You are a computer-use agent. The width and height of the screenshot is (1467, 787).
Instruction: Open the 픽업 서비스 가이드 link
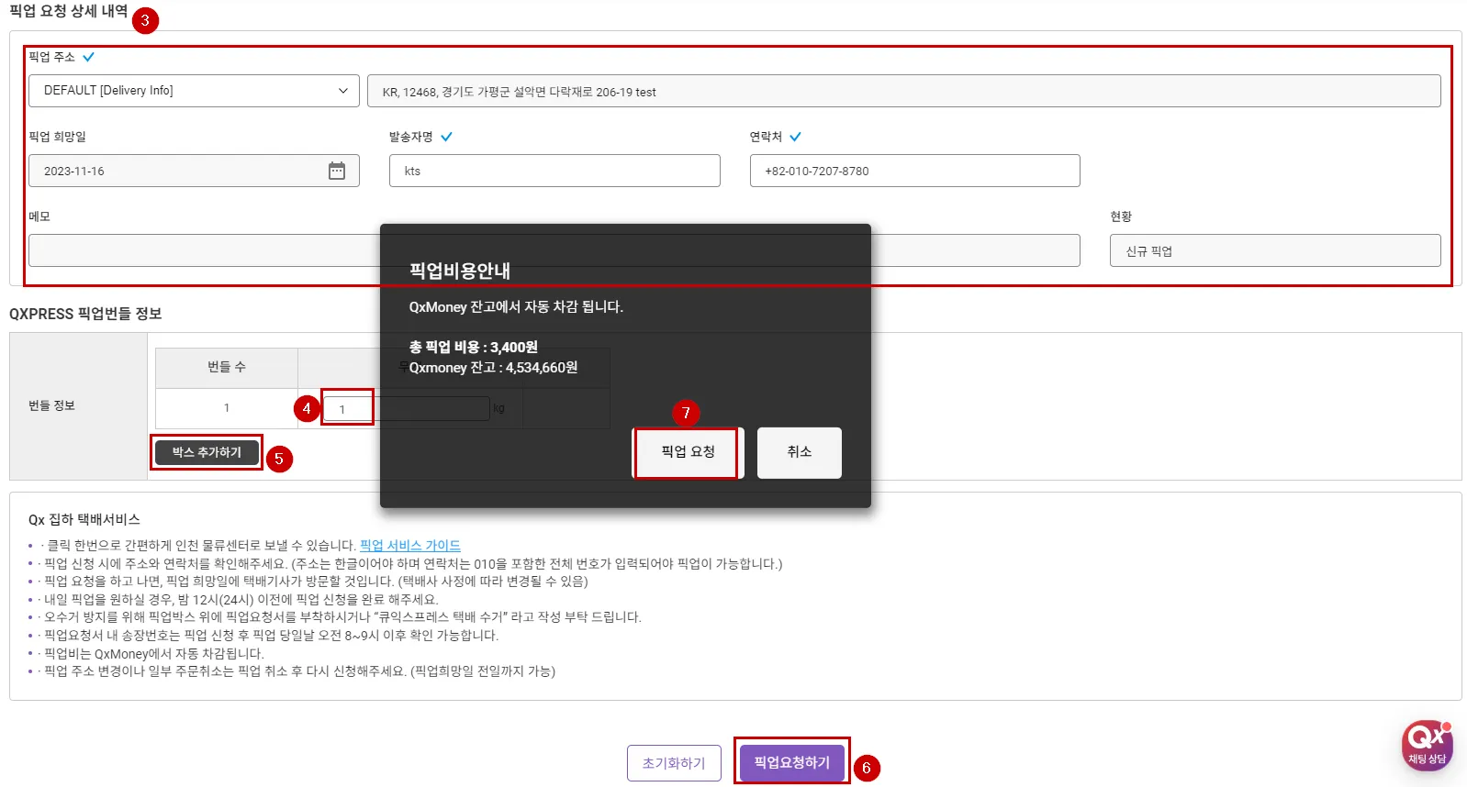coord(410,546)
